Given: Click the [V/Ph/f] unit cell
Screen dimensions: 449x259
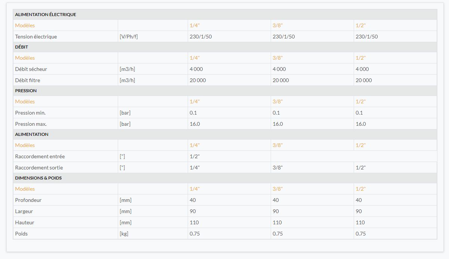Looking at the screenshot, I should (129, 37).
